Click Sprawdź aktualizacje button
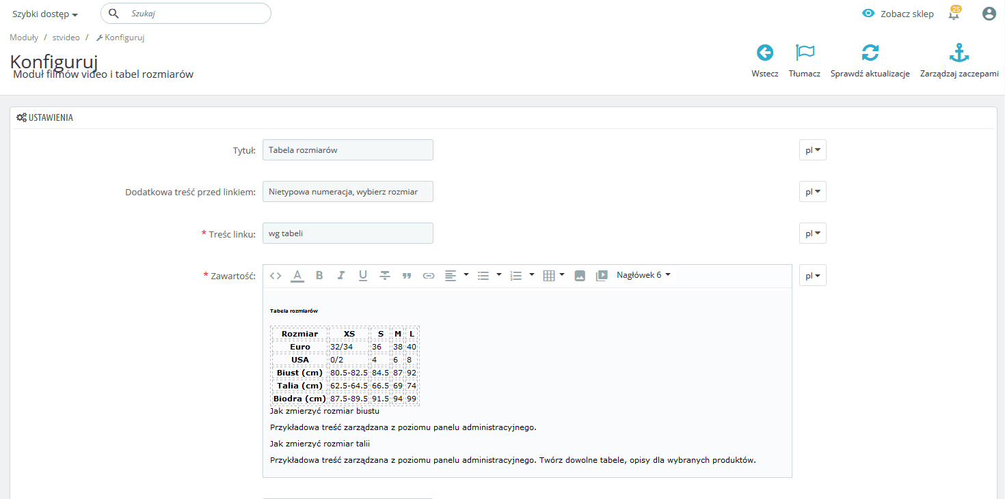 [870, 61]
